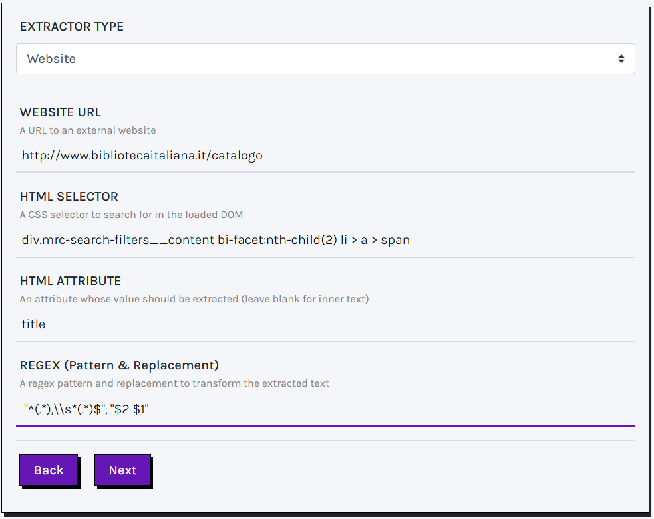This screenshot has width=654, height=519.
Task: Expand the extractor type combo box
Action: click(326, 58)
